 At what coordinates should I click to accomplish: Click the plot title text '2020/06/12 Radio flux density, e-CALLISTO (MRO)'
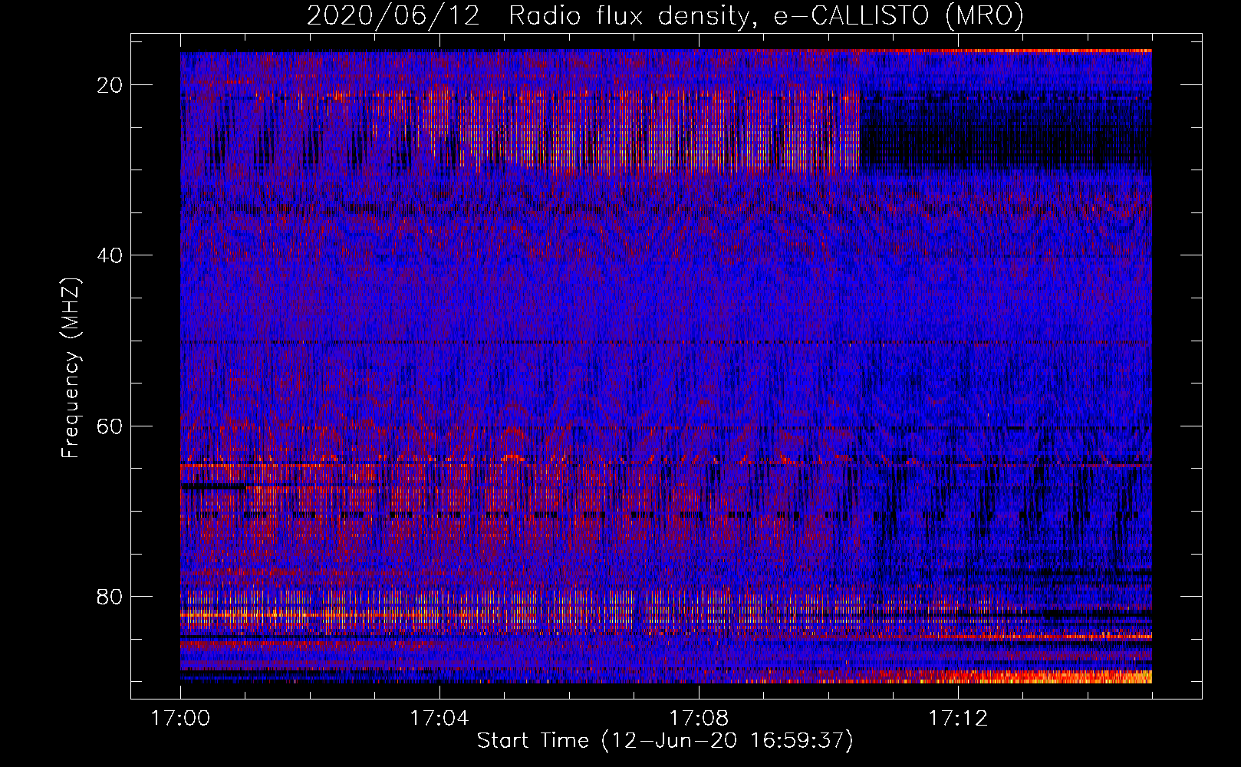coord(665,15)
